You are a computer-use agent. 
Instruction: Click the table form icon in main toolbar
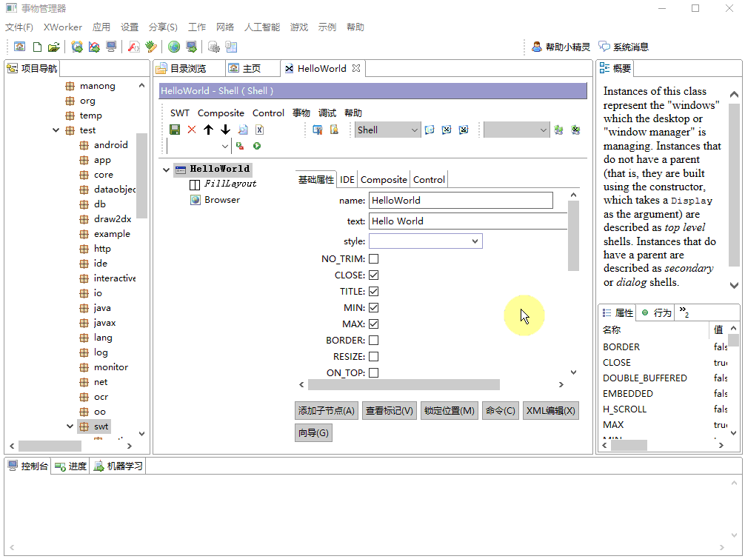(231, 47)
